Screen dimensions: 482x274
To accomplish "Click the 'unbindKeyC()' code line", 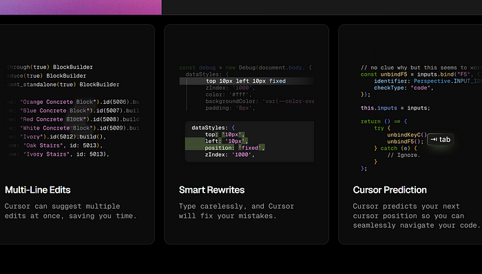I will 407,135.
